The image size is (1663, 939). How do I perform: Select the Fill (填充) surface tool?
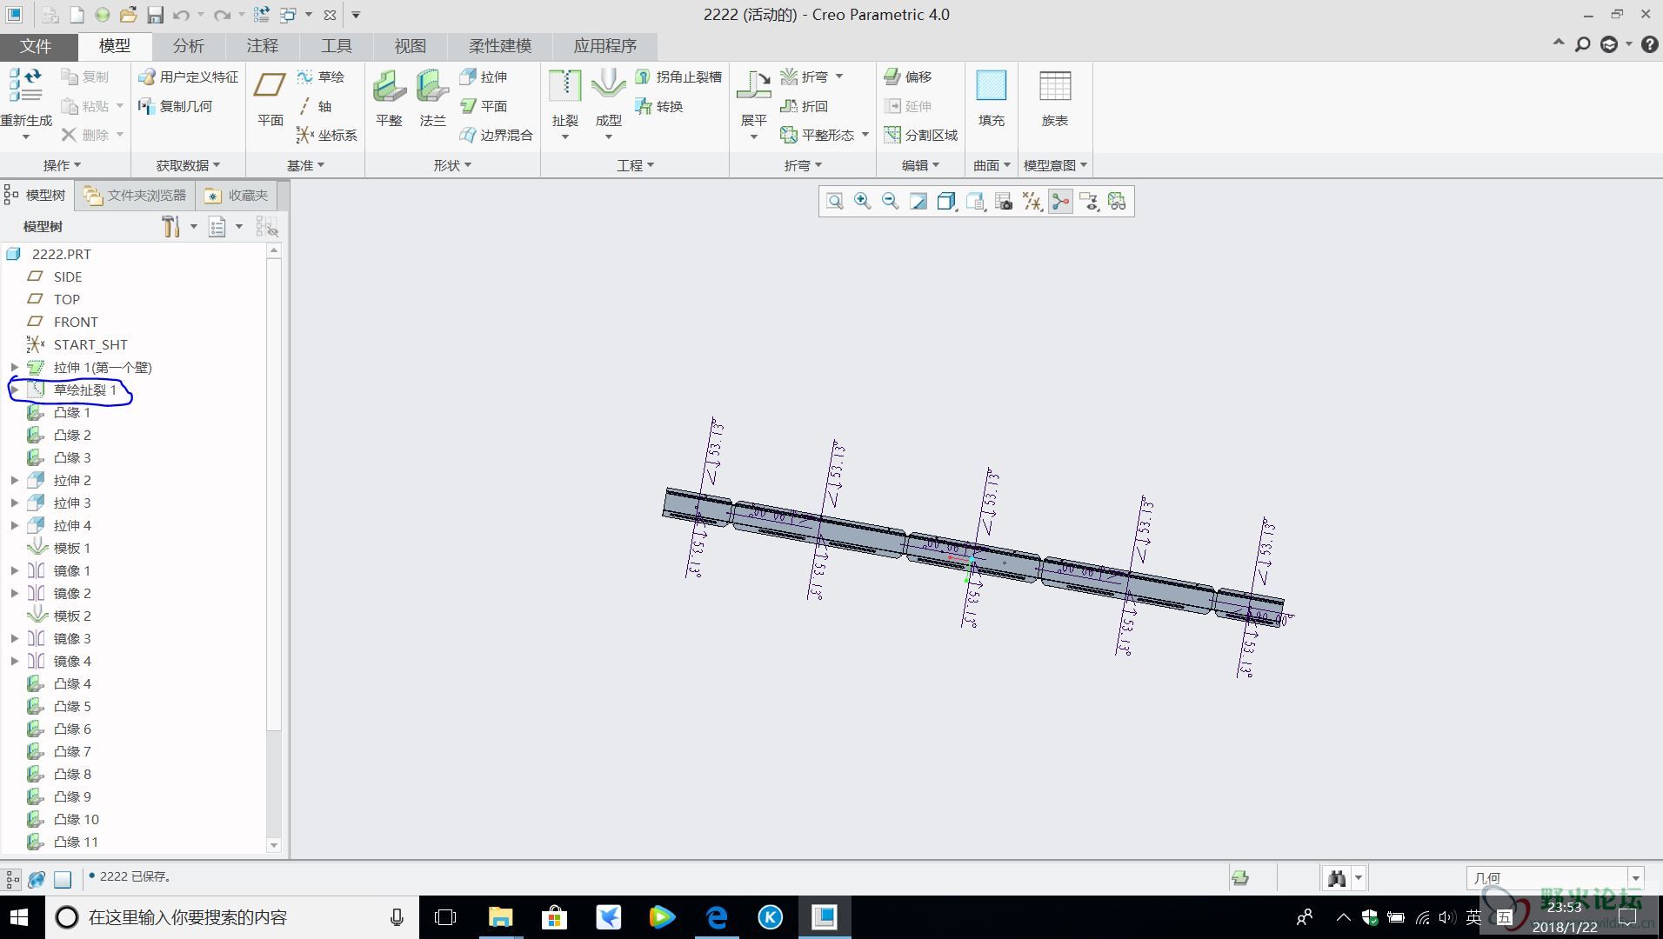pyautogui.click(x=991, y=99)
